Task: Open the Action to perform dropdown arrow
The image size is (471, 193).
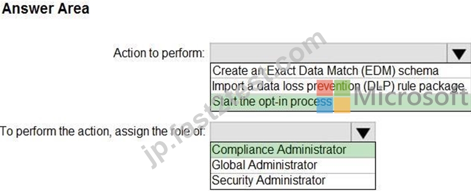Action: coord(459,54)
